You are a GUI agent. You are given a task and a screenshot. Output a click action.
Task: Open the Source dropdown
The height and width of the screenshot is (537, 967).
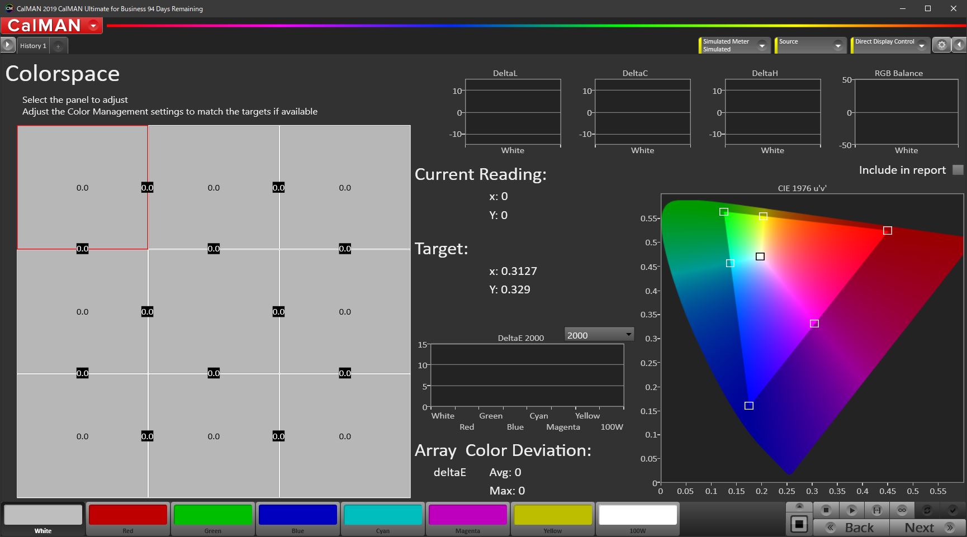pos(837,46)
